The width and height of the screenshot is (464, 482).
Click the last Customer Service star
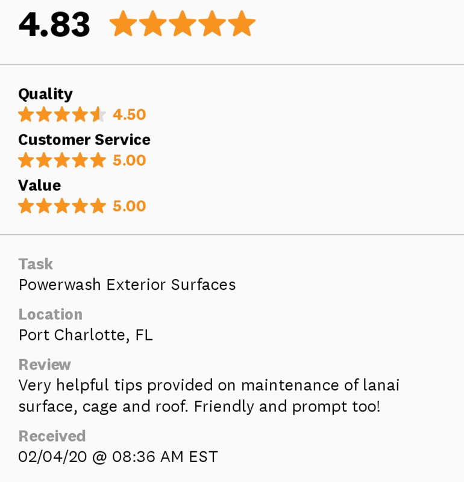(x=98, y=160)
